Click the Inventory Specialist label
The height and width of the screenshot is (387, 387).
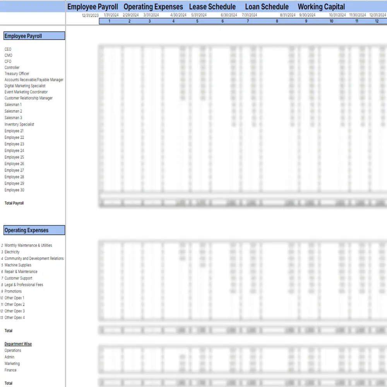click(x=19, y=124)
